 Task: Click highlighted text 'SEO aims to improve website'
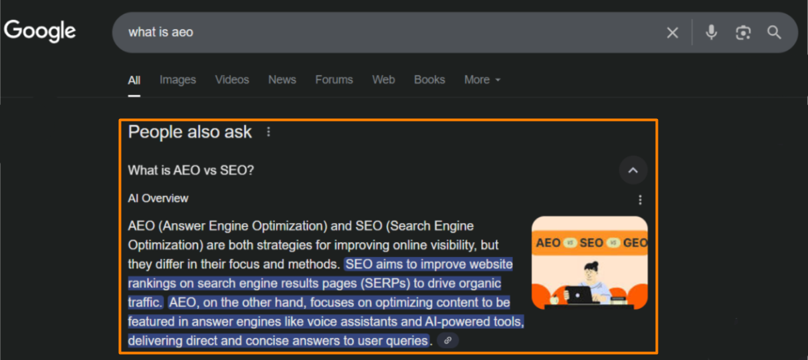click(x=429, y=264)
